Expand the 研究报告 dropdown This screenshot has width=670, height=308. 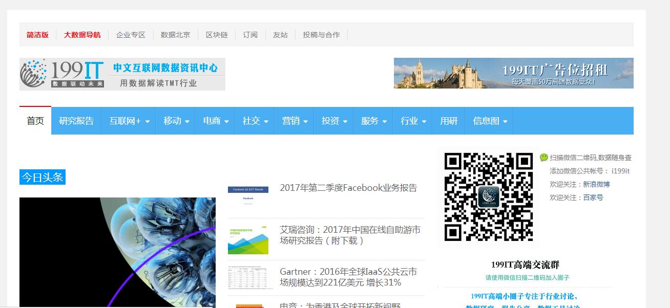[76, 121]
